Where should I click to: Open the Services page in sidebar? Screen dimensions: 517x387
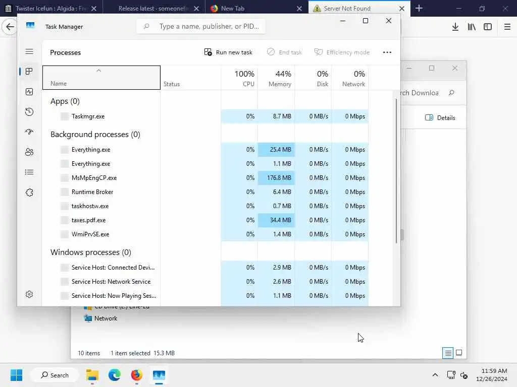[x=29, y=192]
